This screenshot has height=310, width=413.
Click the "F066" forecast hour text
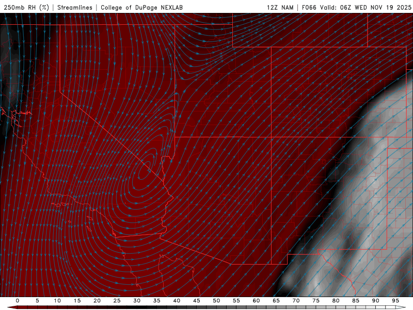309,7
